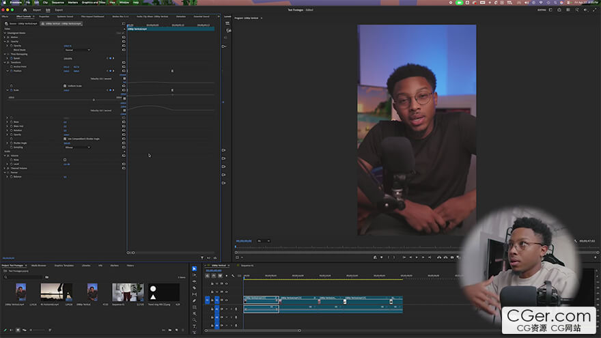Step back one frame in the Program monitor
This screenshot has height=338, width=601.
click(x=410, y=257)
